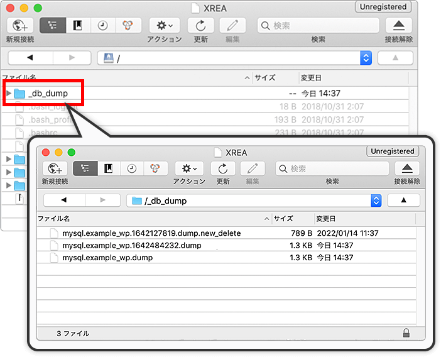
Task: Toggle the browser outline view in front window
Action: [85, 168]
